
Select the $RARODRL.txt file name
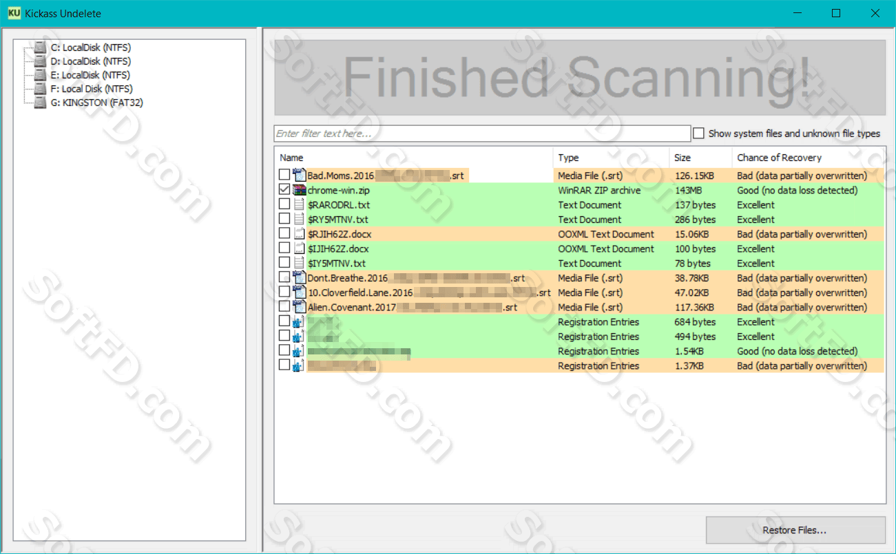point(339,205)
